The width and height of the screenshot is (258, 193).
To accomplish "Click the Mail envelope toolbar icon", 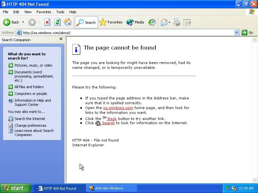I will 164,22.
